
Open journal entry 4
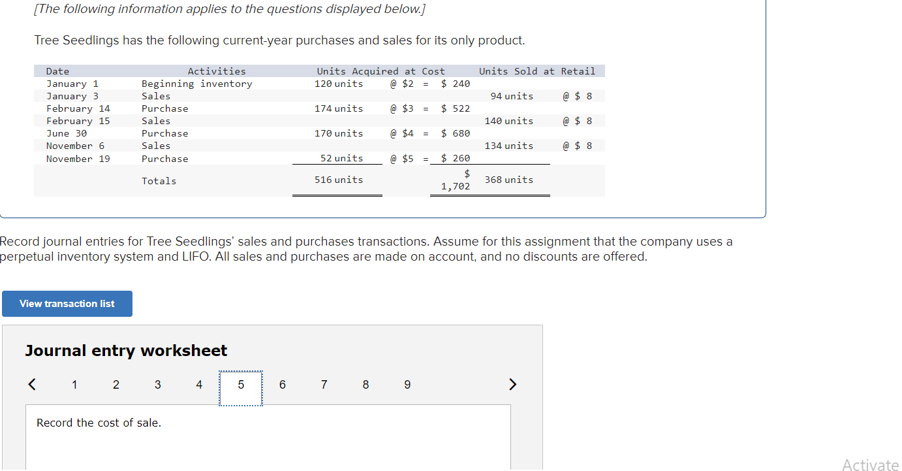click(199, 385)
